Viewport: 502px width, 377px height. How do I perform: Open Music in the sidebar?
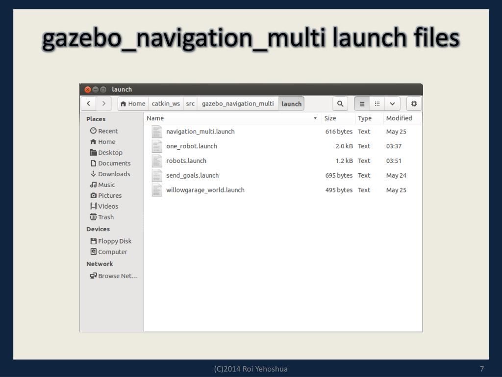[x=102, y=185]
